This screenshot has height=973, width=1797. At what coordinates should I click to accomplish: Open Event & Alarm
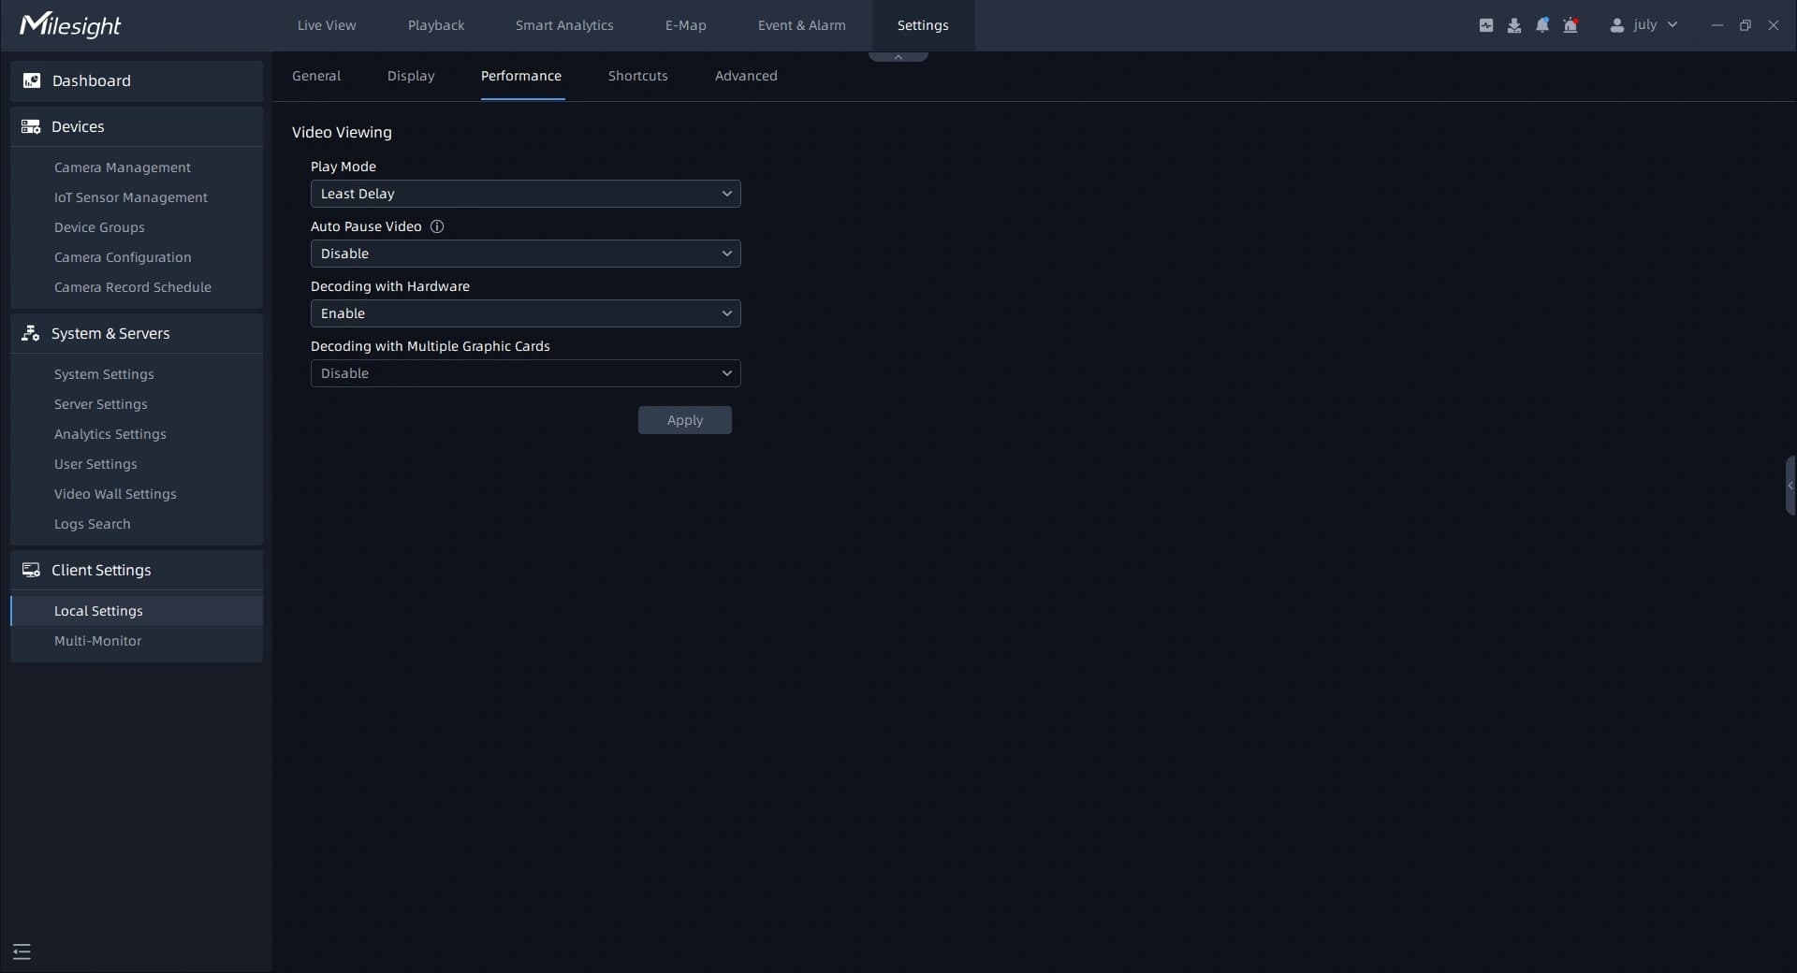(802, 25)
